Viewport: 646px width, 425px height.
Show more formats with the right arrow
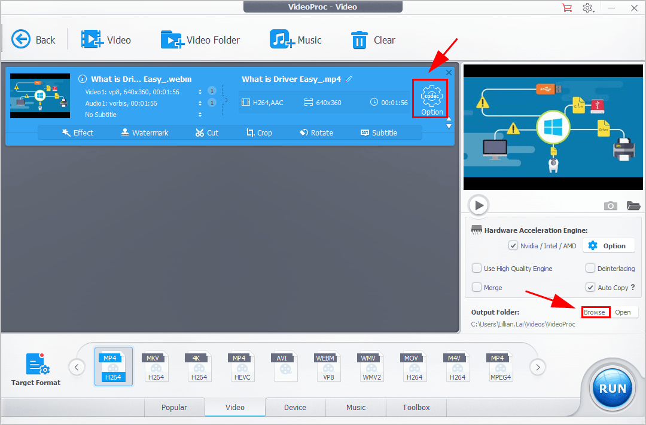coord(537,367)
